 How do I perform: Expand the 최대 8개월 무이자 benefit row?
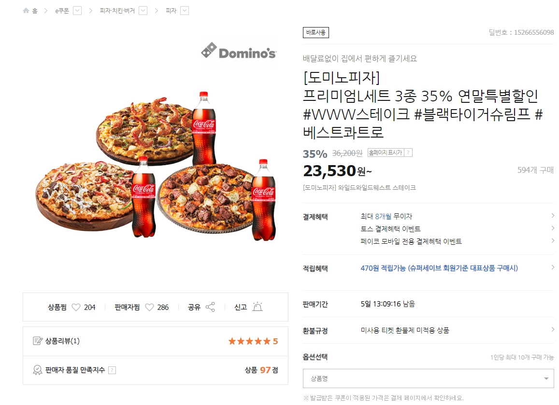428,216
